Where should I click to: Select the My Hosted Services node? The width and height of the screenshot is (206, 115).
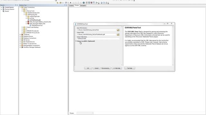29,42
